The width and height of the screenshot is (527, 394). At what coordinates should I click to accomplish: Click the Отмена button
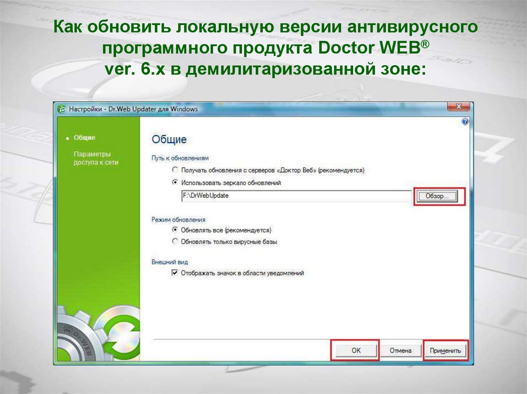[400, 350]
